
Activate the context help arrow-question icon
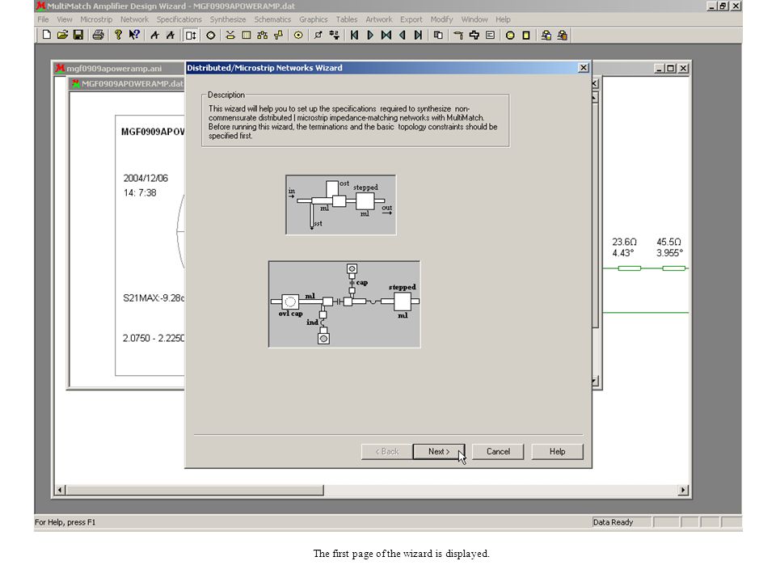[x=134, y=35]
